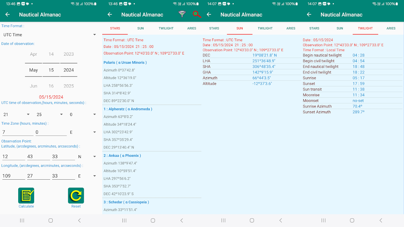This screenshot has width=404, height=227.
Task: Tap back arrow on the Sun results screen
Action: 209,14
